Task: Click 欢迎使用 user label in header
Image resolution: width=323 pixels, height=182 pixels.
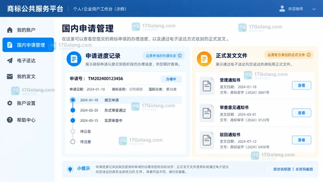Action: (295, 9)
